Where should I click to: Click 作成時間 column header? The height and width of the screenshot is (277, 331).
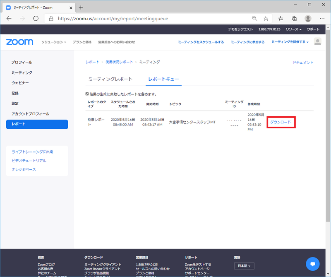254,104
